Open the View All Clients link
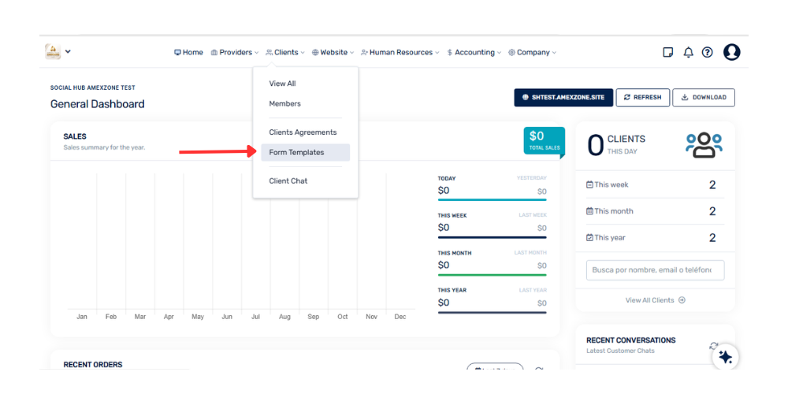 pos(655,300)
